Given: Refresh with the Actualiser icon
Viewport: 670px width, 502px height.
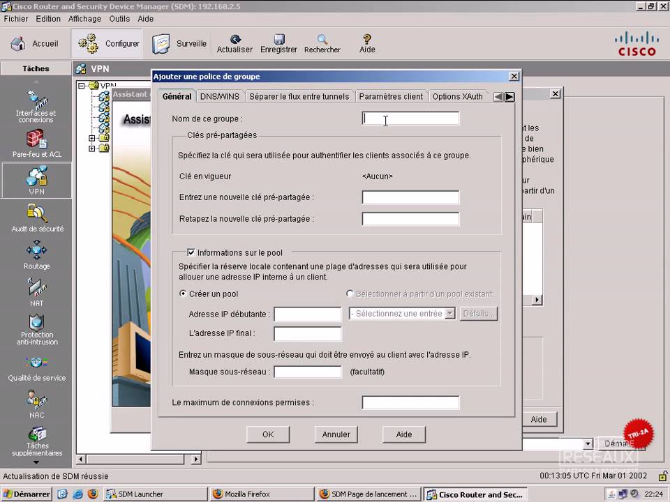Looking at the screenshot, I should tap(235, 39).
